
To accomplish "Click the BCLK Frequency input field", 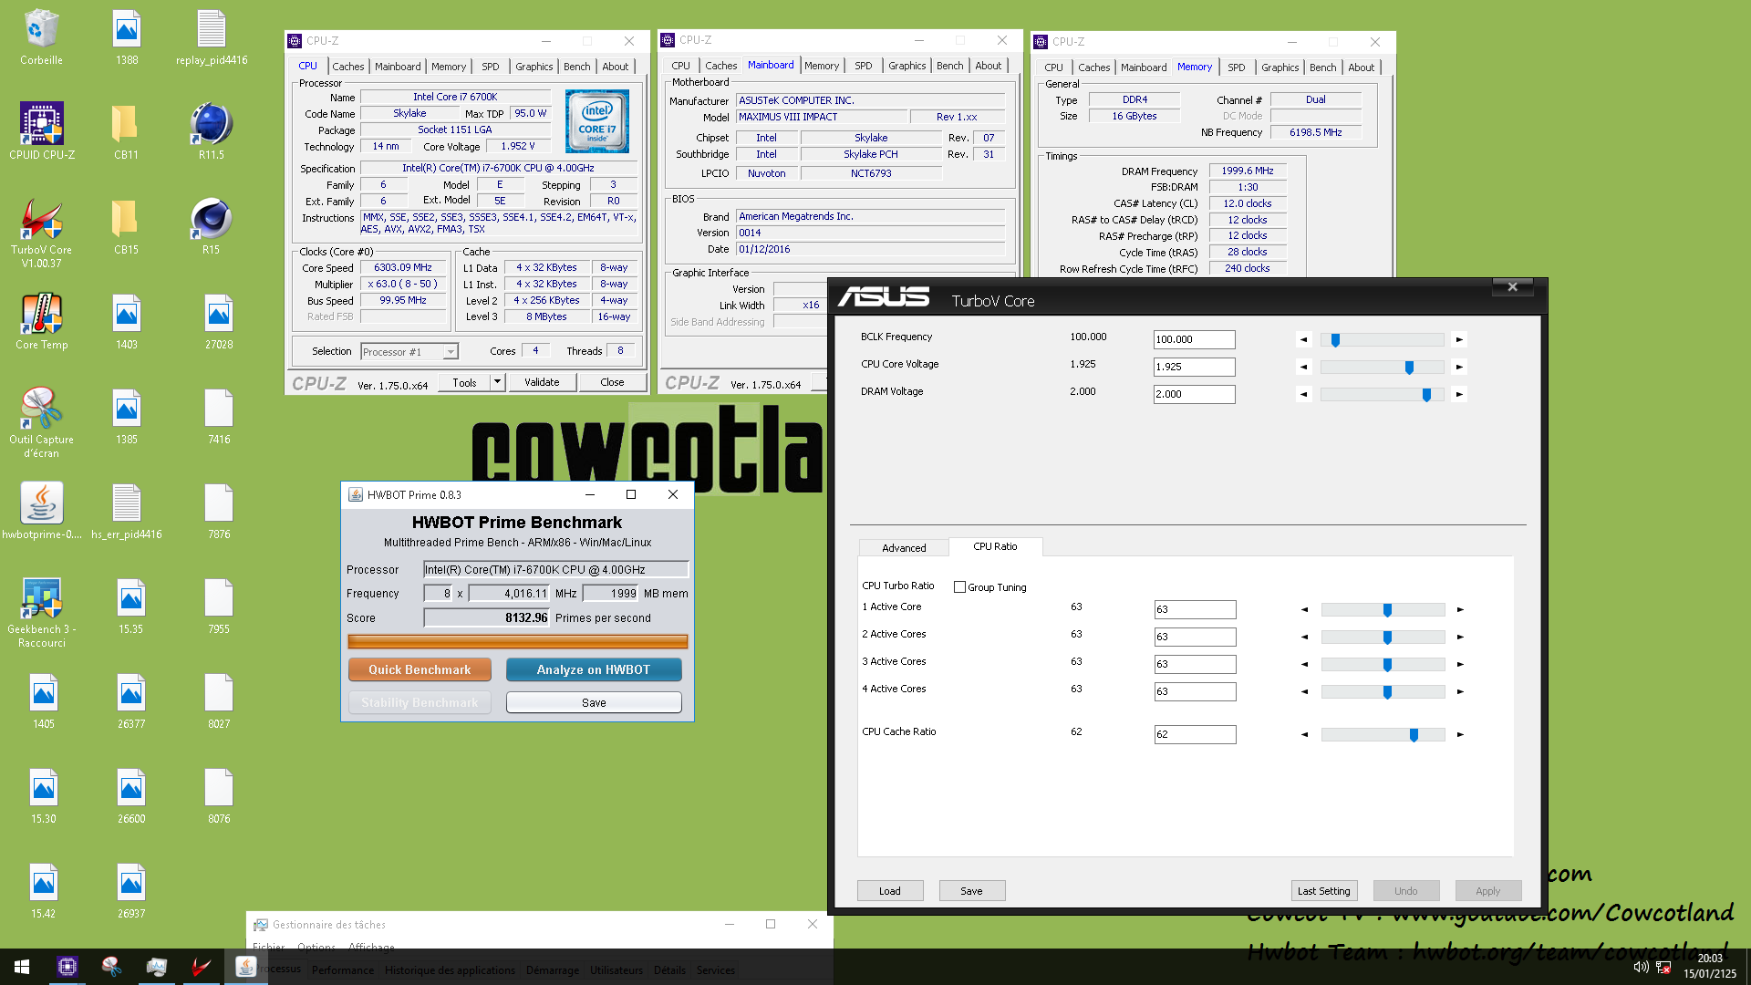I will click(1194, 339).
